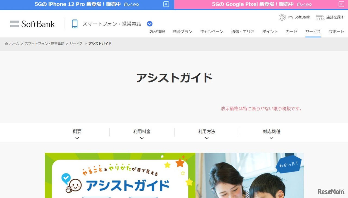Select the サービス menu item

pyautogui.click(x=313, y=32)
